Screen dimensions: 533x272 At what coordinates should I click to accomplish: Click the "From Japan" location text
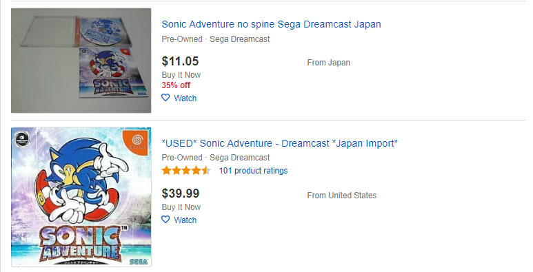[328, 63]
